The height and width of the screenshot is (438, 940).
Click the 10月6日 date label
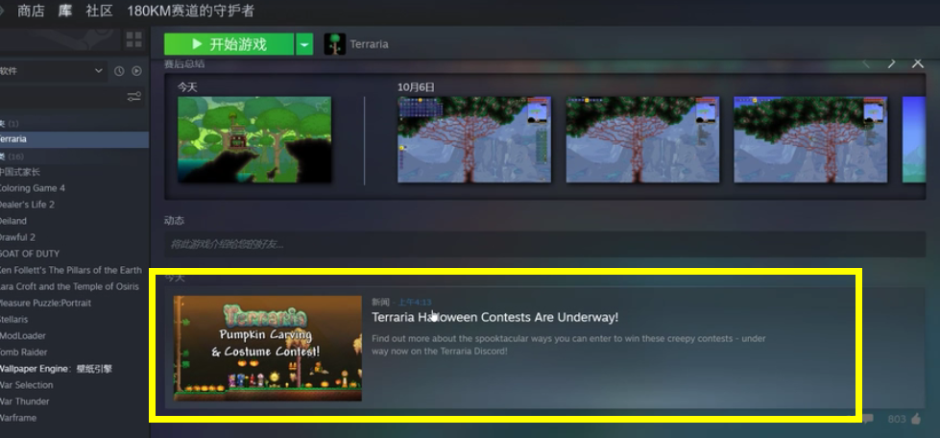coord(416,87)
